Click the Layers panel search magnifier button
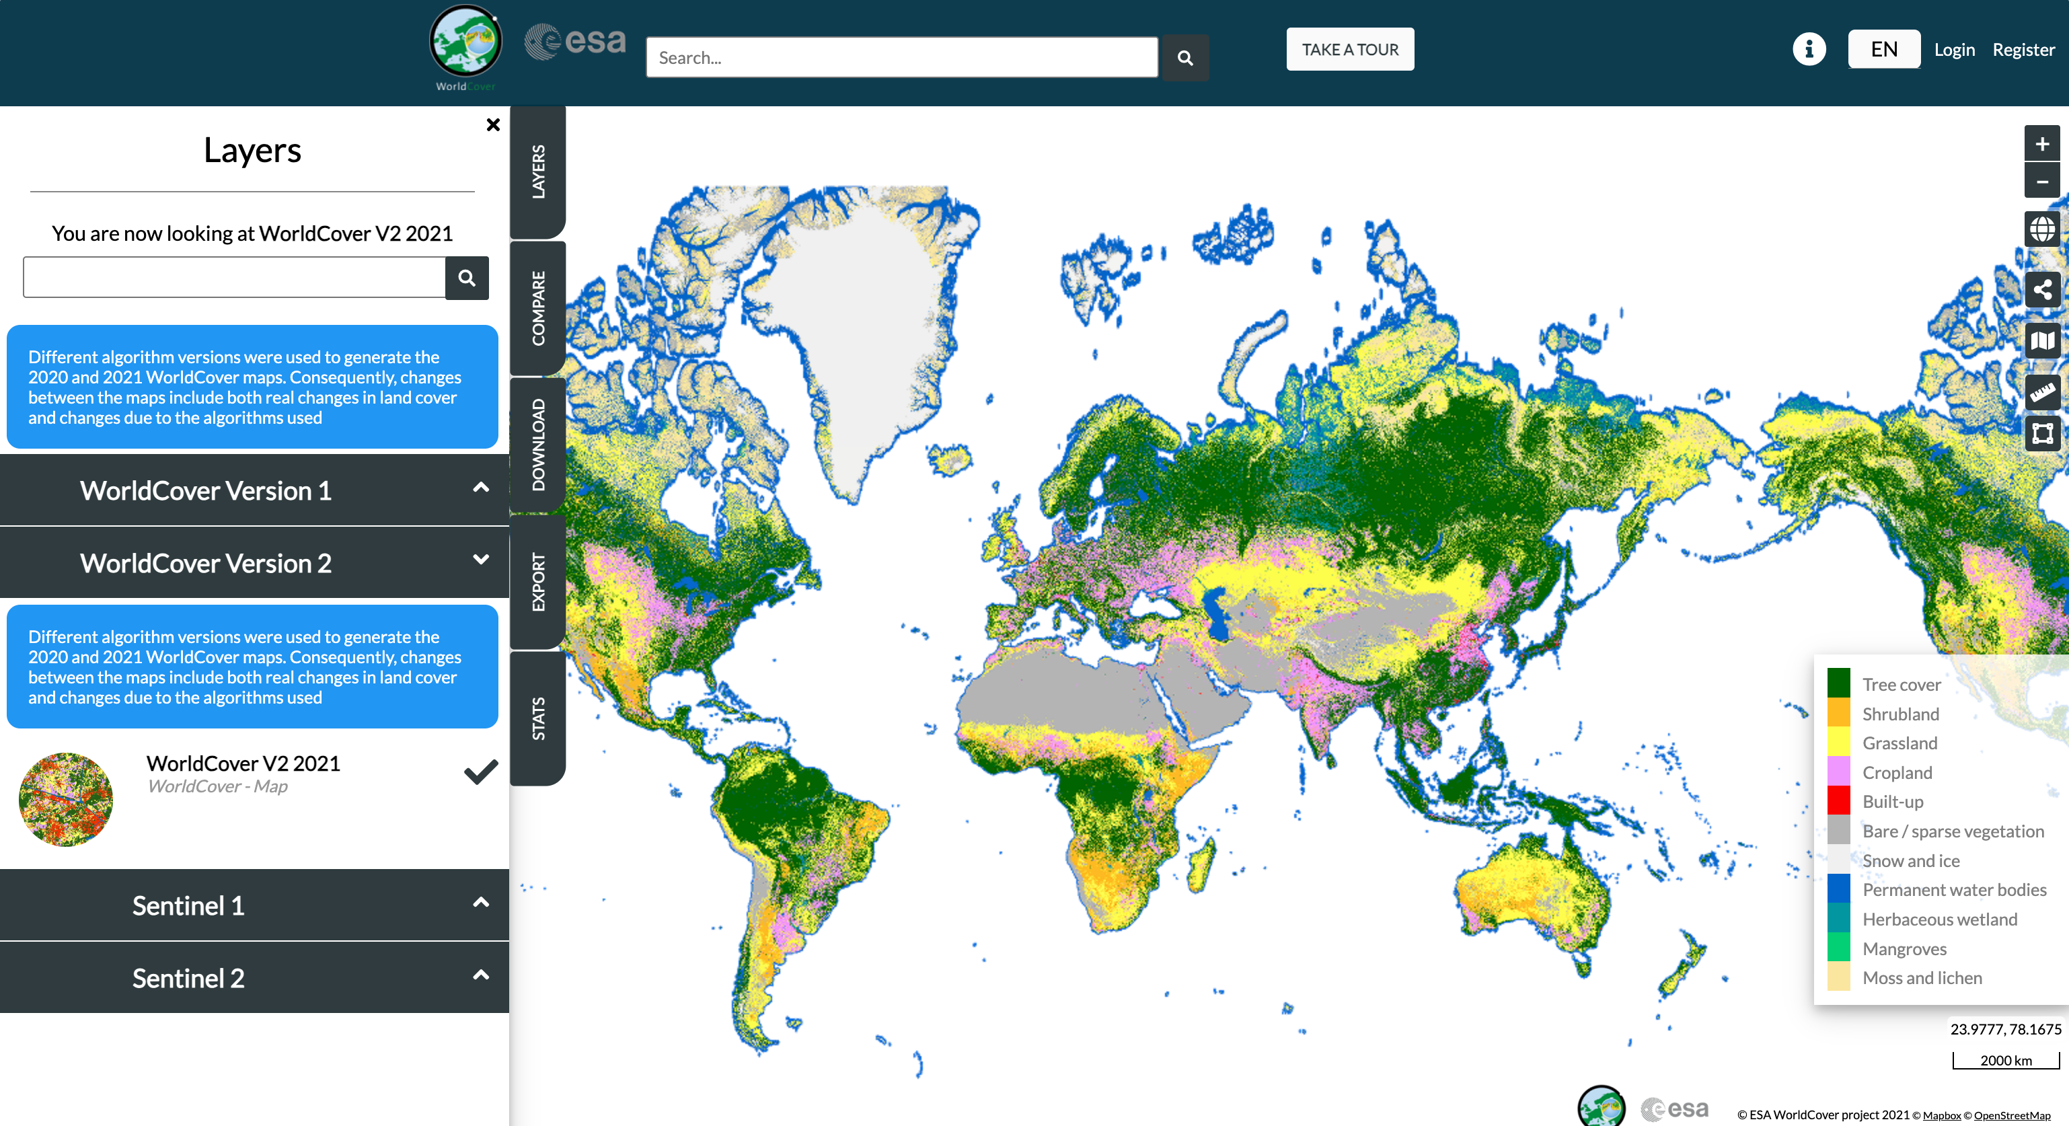The width and height of the screenshot is (2069, 1126). tap(467, 278)
